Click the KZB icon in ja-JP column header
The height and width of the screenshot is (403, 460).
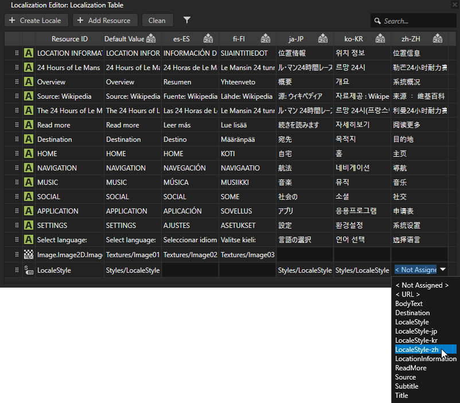pos(323,39)
